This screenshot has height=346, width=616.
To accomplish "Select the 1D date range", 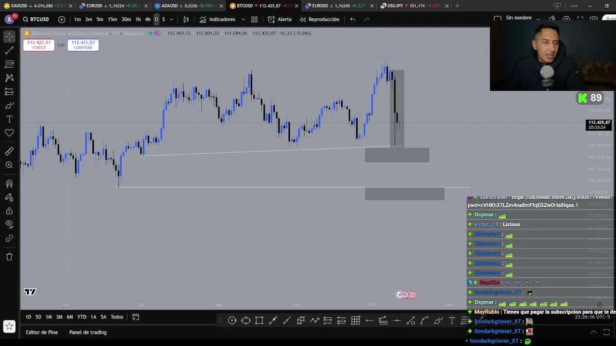I will [x=28, y=317].
